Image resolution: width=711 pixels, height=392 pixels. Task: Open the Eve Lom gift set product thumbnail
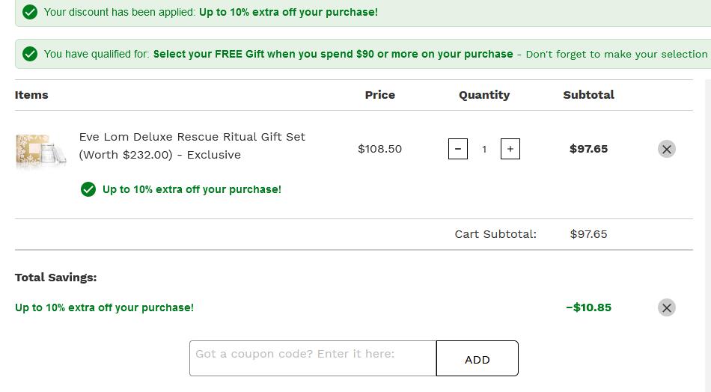point(41,149)
